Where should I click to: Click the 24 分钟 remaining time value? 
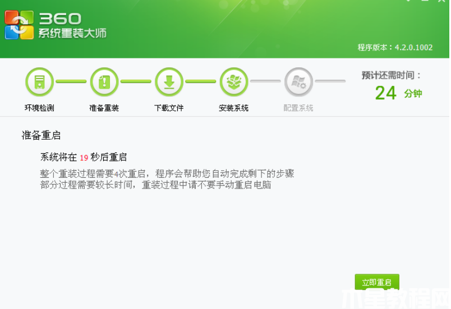coord(398,93)
